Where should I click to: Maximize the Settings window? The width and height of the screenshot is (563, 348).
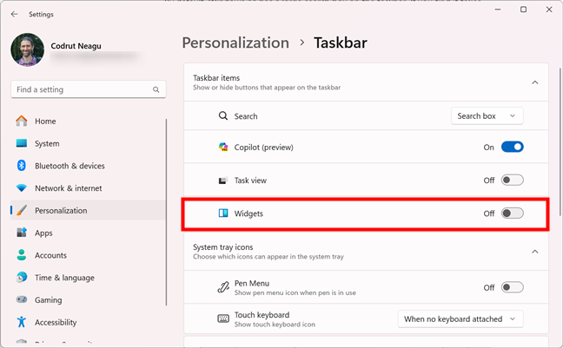coord(524,10)
